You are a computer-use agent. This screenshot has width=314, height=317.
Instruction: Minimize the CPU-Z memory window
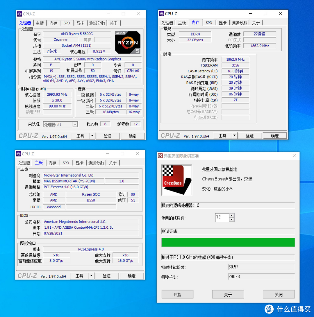(251, 13)
